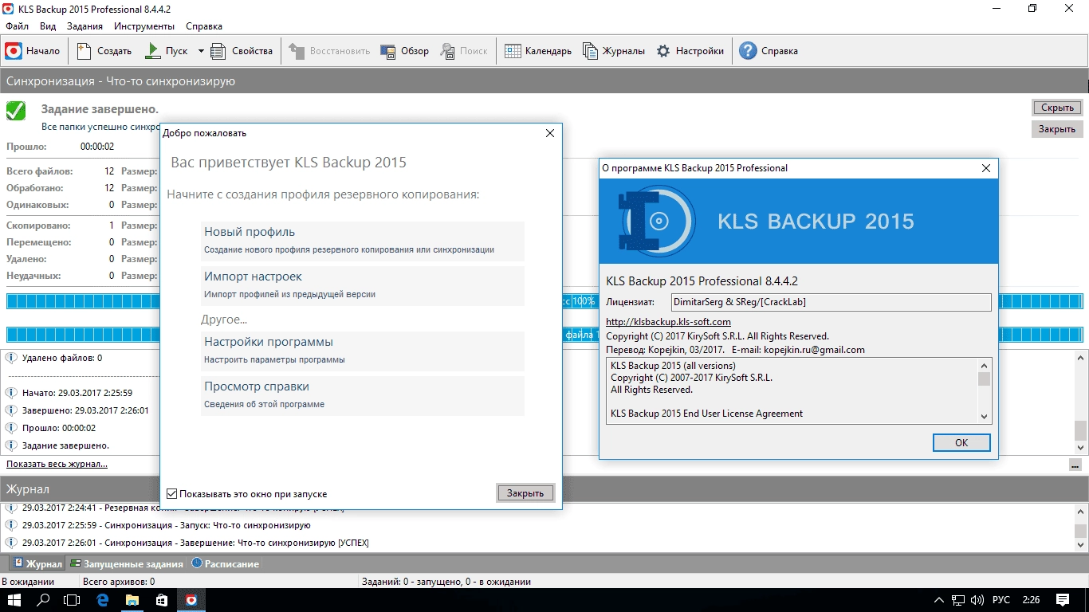Click info icon beside Удалено файлов: 0

(11, 358)
